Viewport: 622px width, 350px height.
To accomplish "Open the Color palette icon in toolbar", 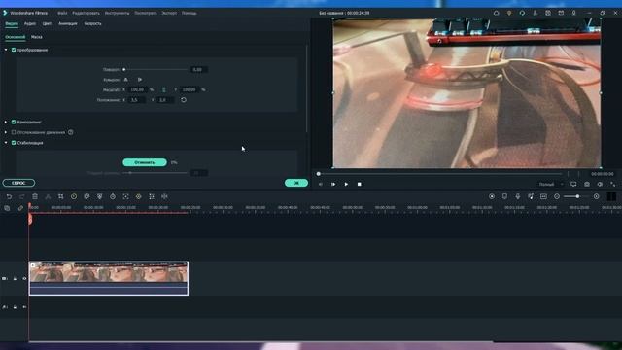I will 86,196.
